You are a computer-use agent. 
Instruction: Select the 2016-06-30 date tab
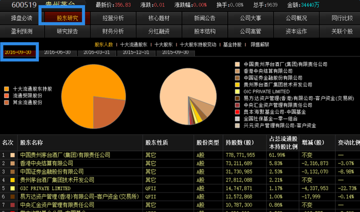click(57, 52)
